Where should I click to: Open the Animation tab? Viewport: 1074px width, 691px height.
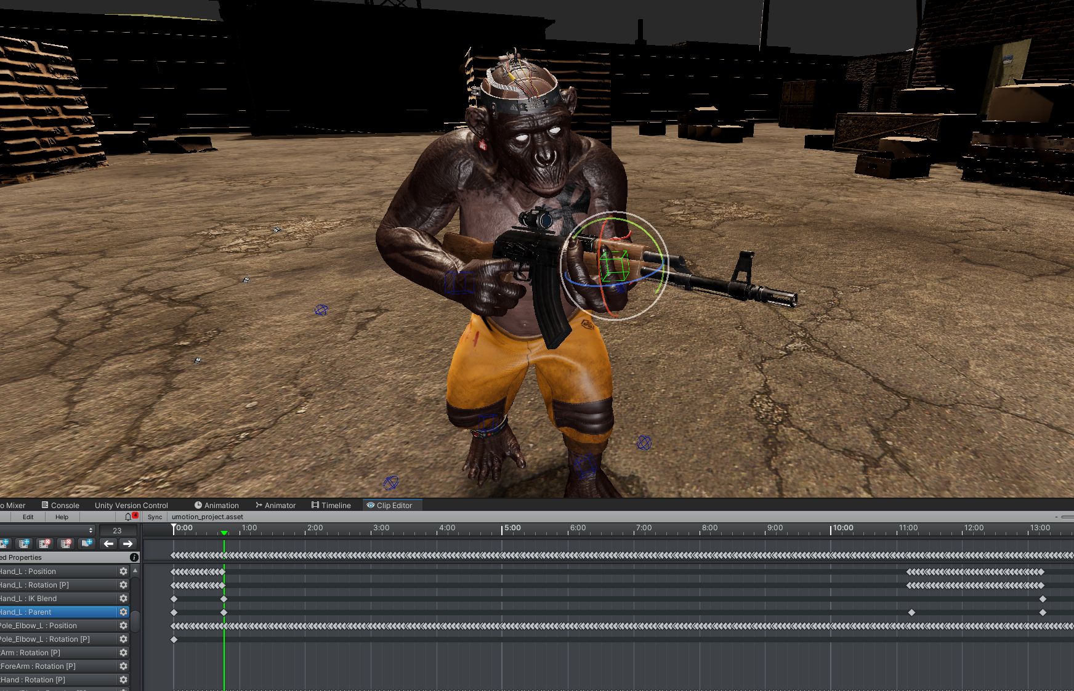coord(217,505)
